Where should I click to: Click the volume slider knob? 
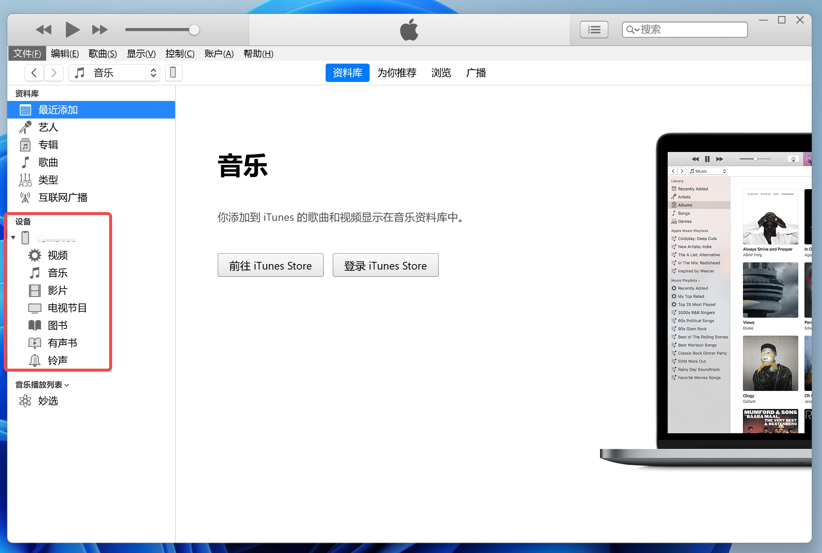click(x=194, y=30)
